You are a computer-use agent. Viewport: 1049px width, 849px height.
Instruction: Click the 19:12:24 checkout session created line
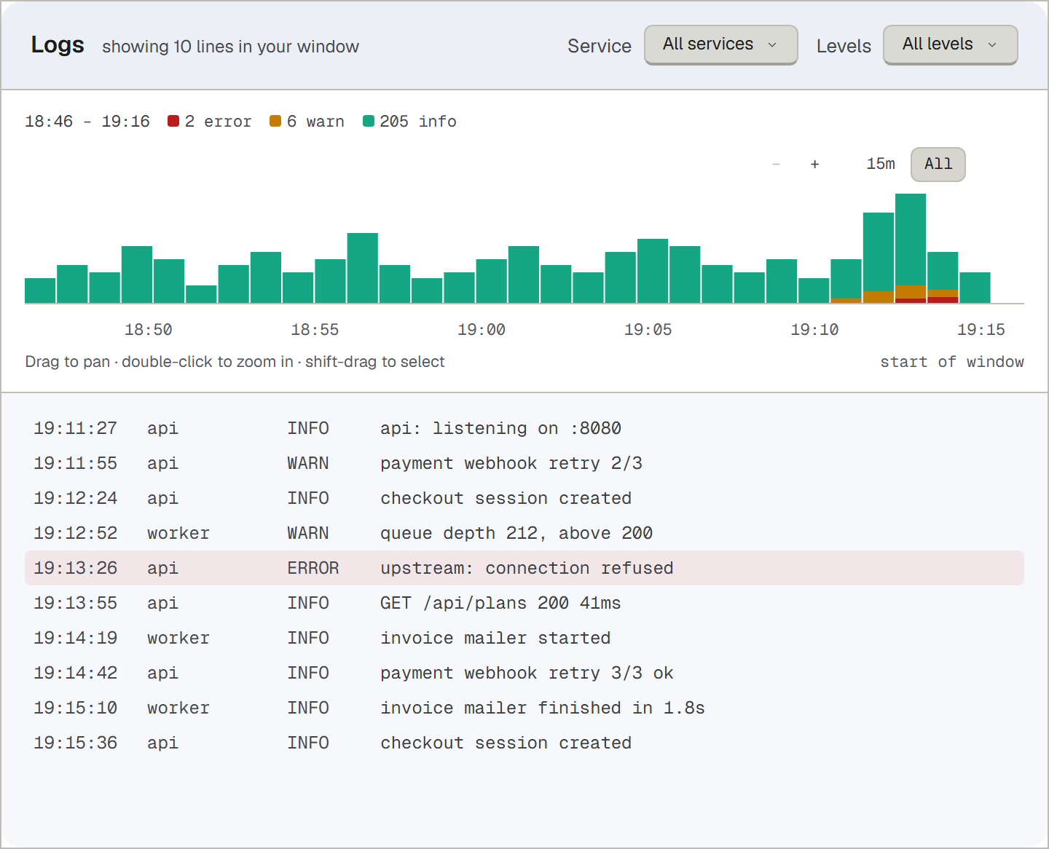pyautogui.click(x=524, y=498)
